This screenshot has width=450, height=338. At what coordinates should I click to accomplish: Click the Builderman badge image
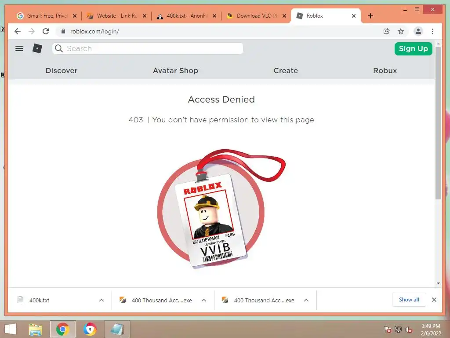(x=221, y=209)
